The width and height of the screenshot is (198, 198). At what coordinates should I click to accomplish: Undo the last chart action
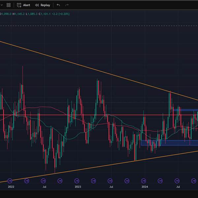[x=58, y=5]
